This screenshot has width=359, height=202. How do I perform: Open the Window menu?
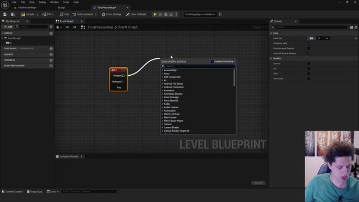(x=54, y=2)
